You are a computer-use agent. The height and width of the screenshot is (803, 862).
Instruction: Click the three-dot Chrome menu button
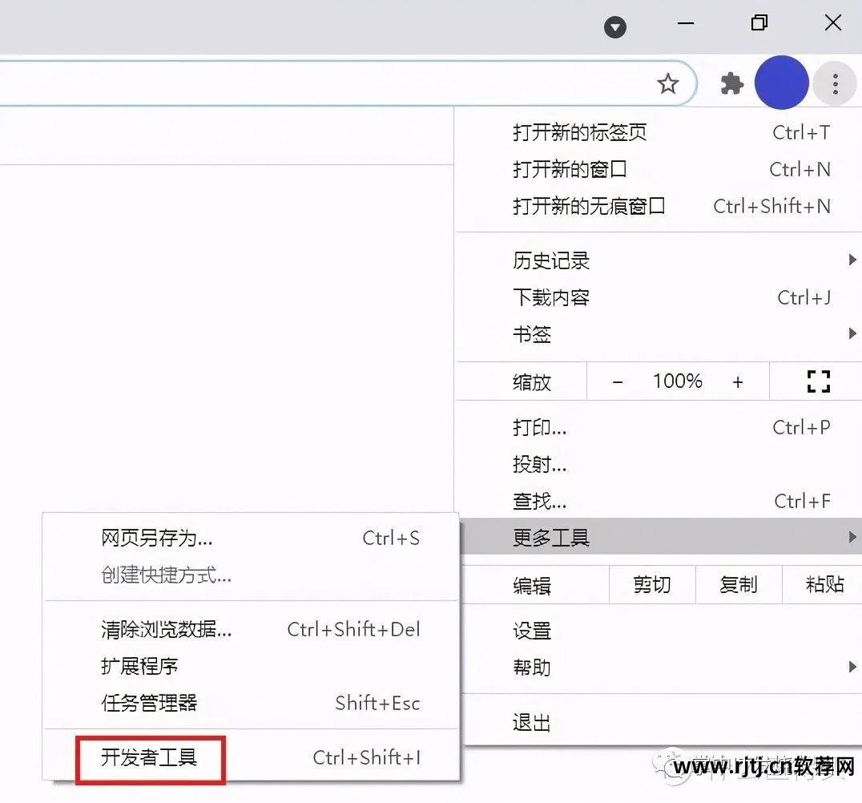click(835, 84)
